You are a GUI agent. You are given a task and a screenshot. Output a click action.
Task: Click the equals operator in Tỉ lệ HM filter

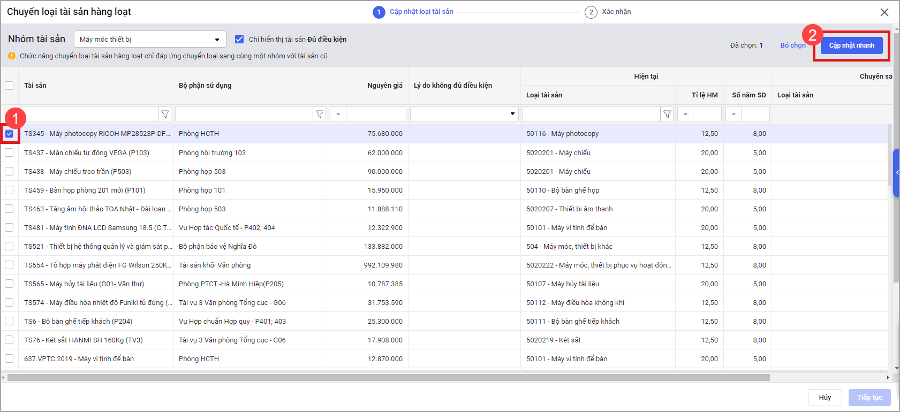pyautogui.click(x=685, y=114)
